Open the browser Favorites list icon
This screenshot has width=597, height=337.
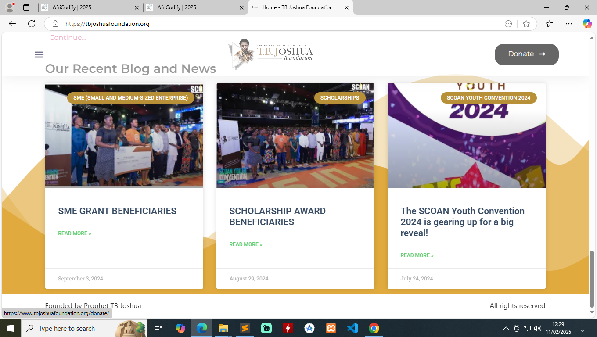(x=550, y=24)
